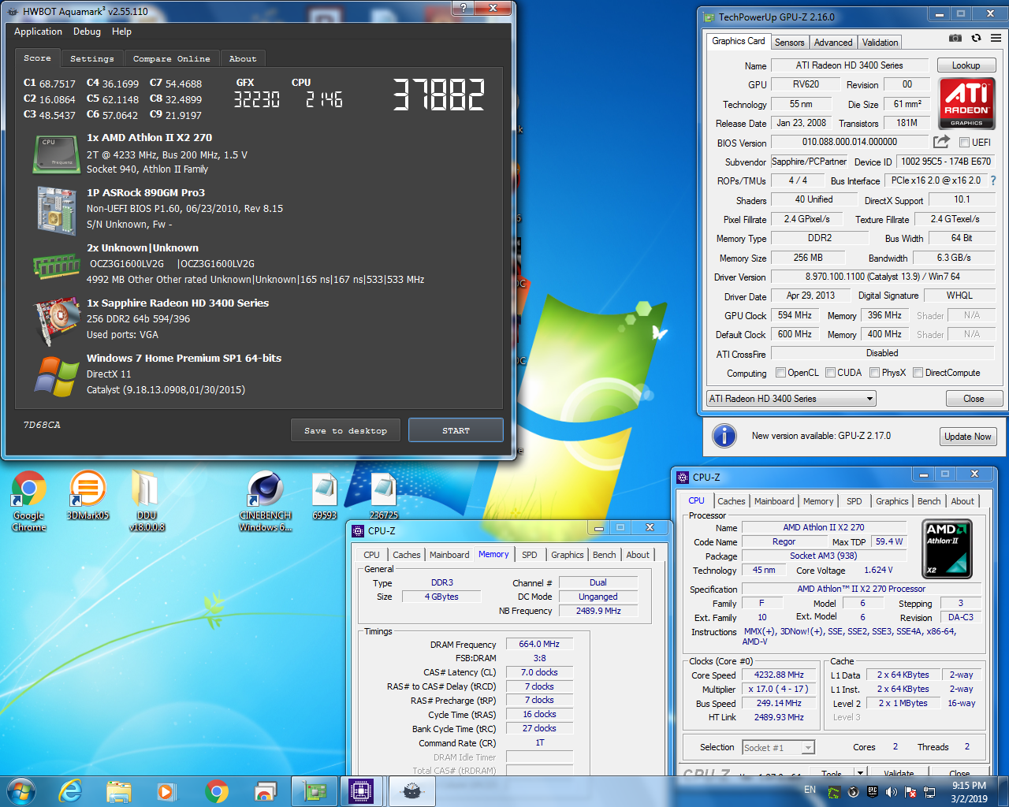Switch to Aquamark taskbar button
The width and height of the screenshot is (1009, 807).
pos(411,791)
